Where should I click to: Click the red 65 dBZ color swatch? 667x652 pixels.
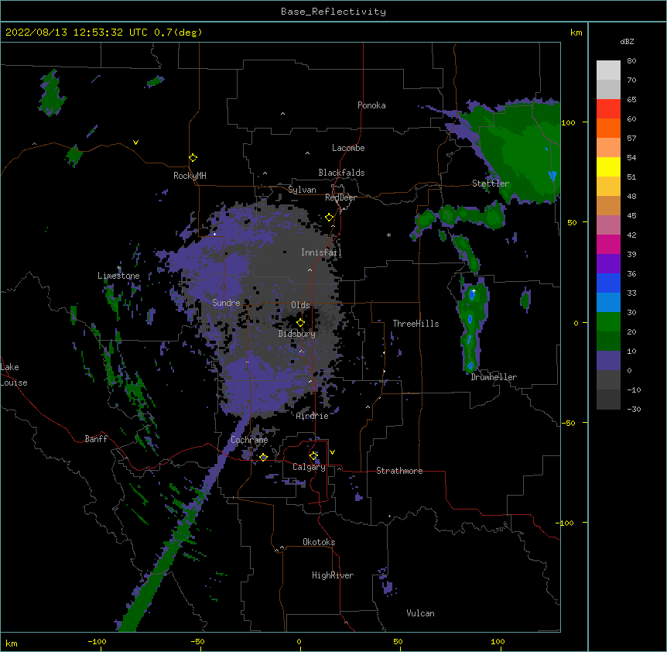[608, 108]
